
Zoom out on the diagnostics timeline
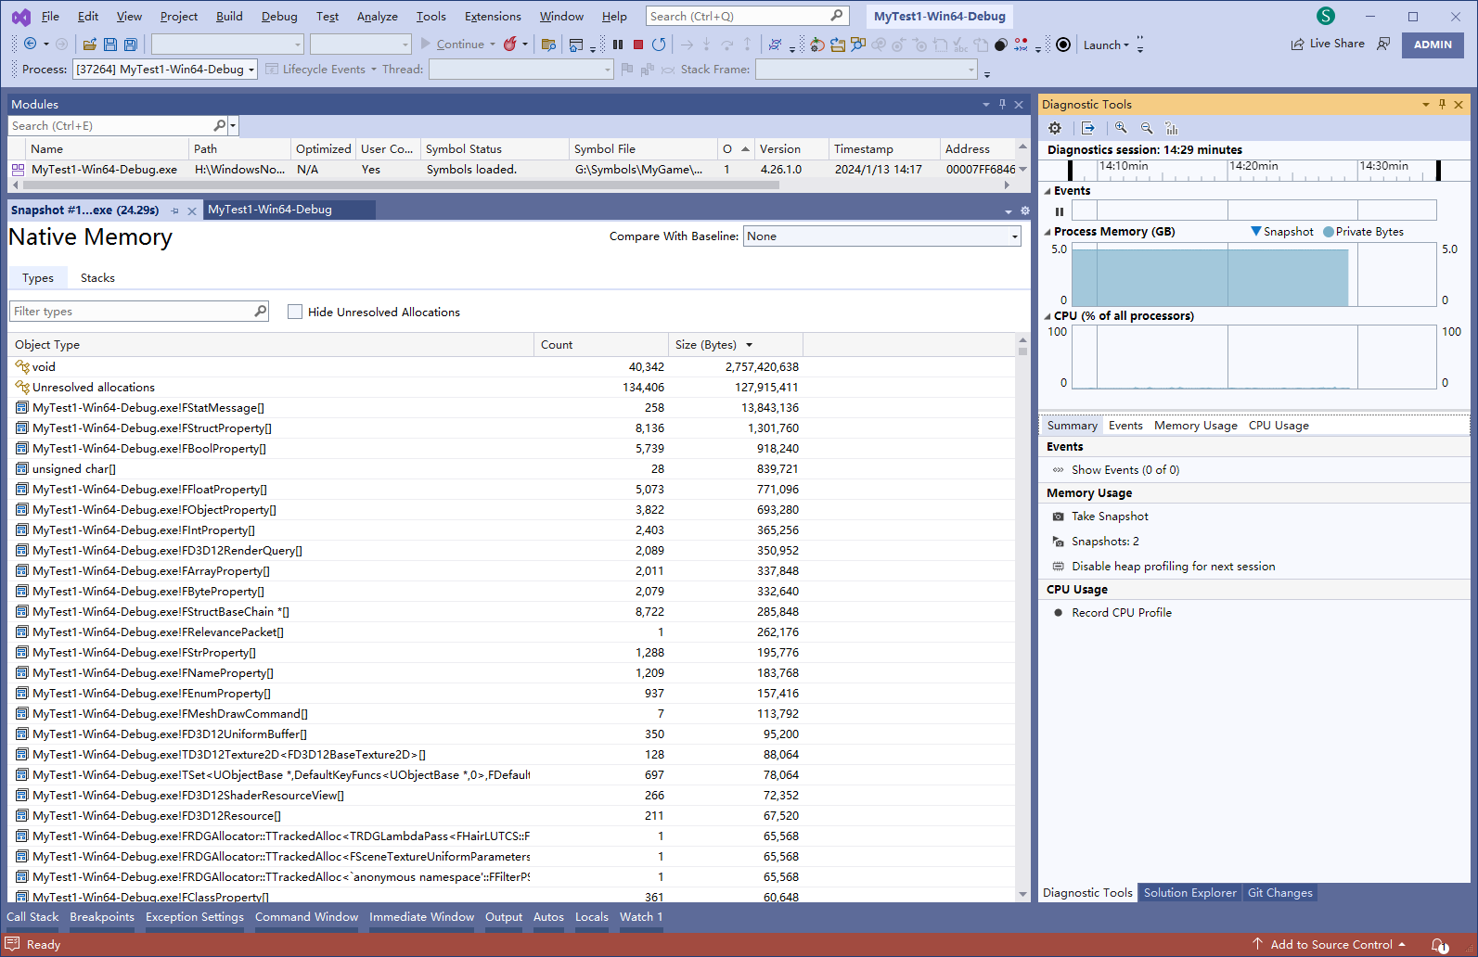1147,128
